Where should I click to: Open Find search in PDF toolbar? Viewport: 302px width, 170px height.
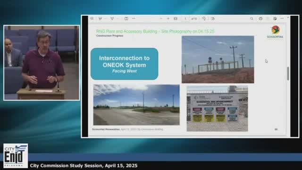click(252, 19)
